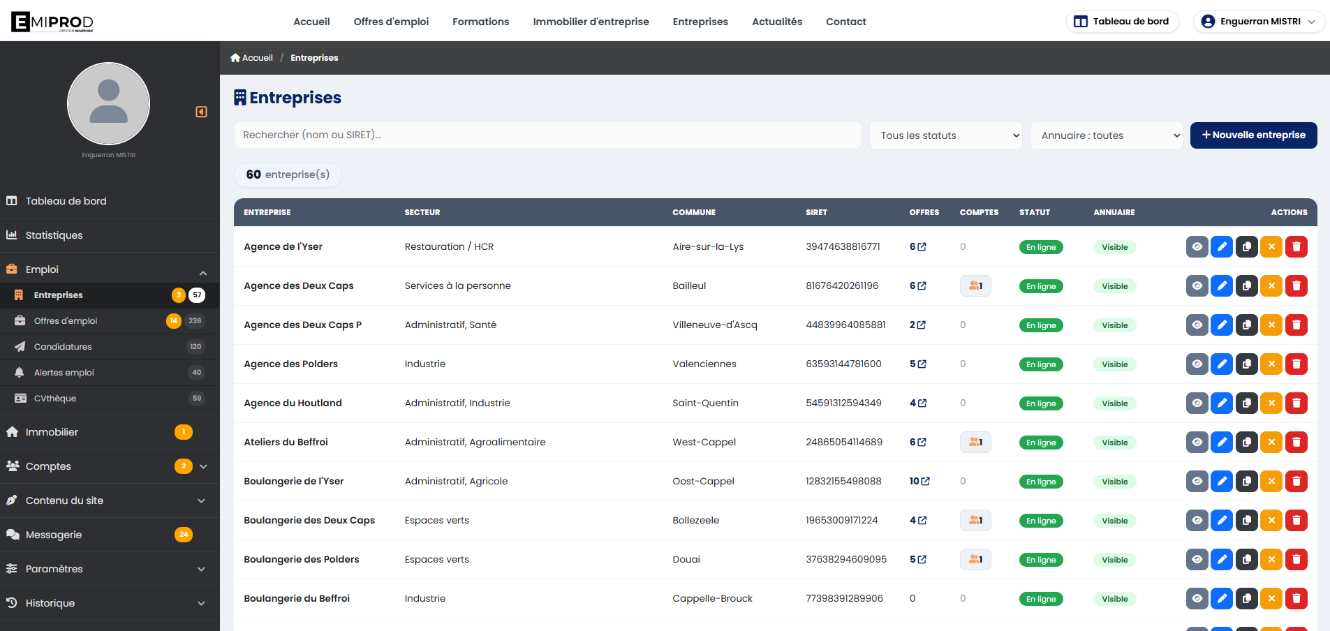The height and width of the screenshot is (631, 1330).
Task: Open Actualités in top navigation
Action: [x=777, y=22]
